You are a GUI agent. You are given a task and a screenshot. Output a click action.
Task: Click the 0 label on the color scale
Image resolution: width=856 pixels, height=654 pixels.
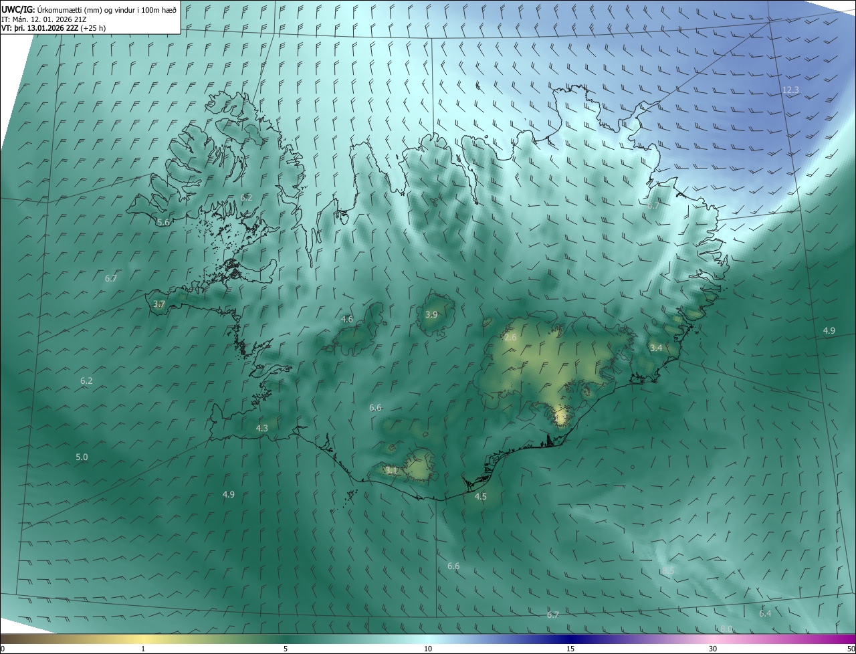[3, 649]
